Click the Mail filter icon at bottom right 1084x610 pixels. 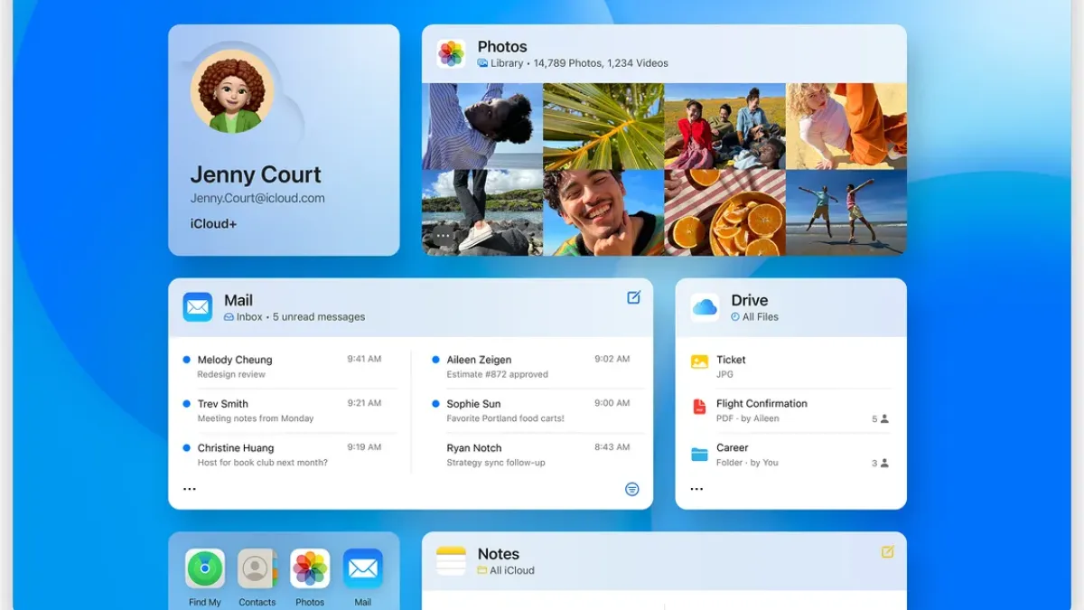[x=632, y=489]
